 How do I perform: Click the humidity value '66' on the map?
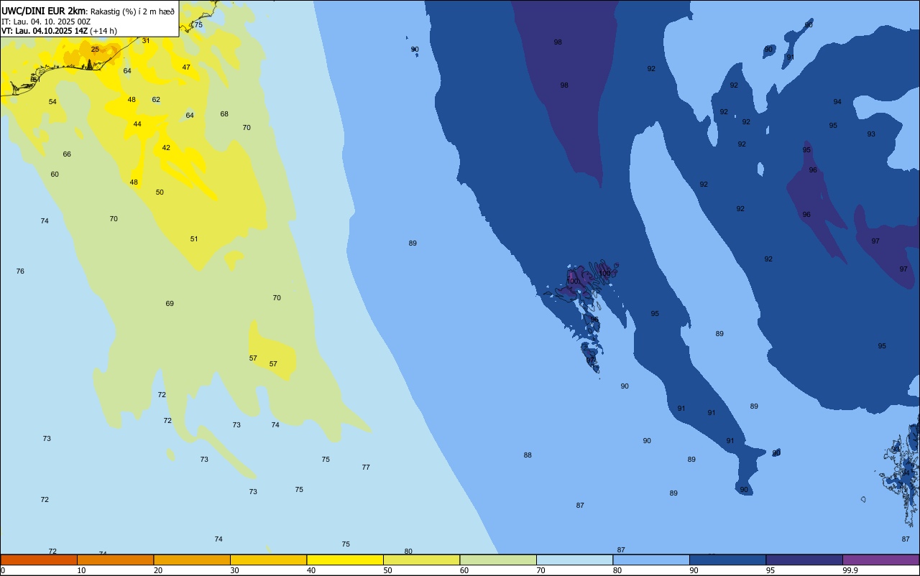coord(67,154)
